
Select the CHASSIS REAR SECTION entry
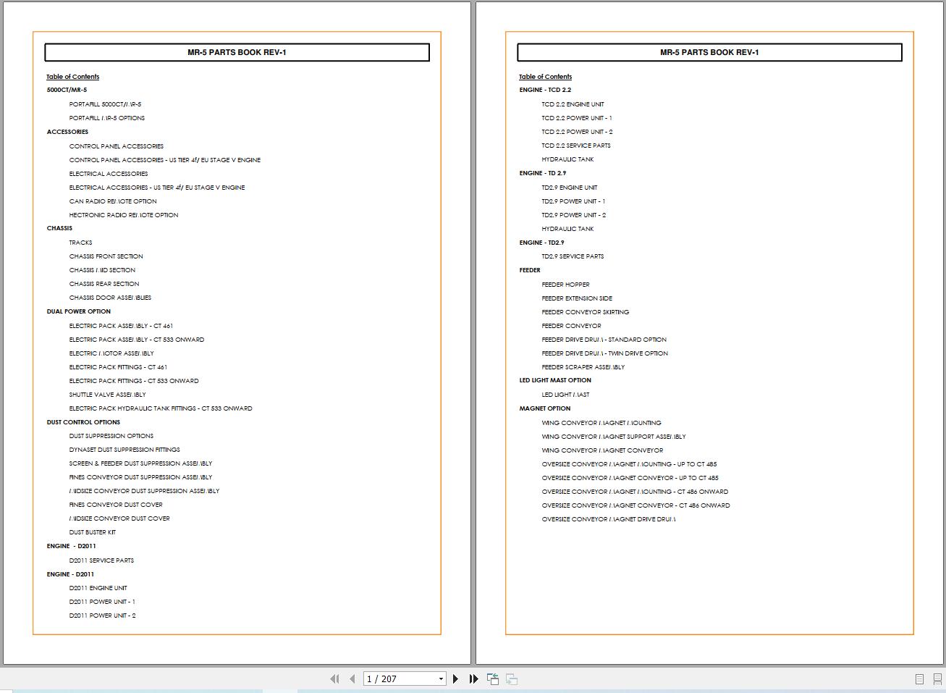[104, 284]
